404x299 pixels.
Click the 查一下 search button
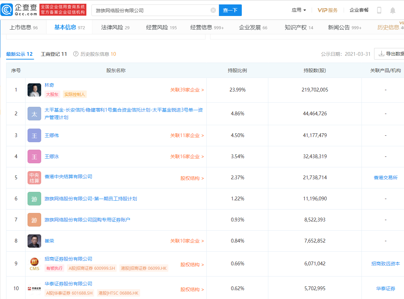230,10
